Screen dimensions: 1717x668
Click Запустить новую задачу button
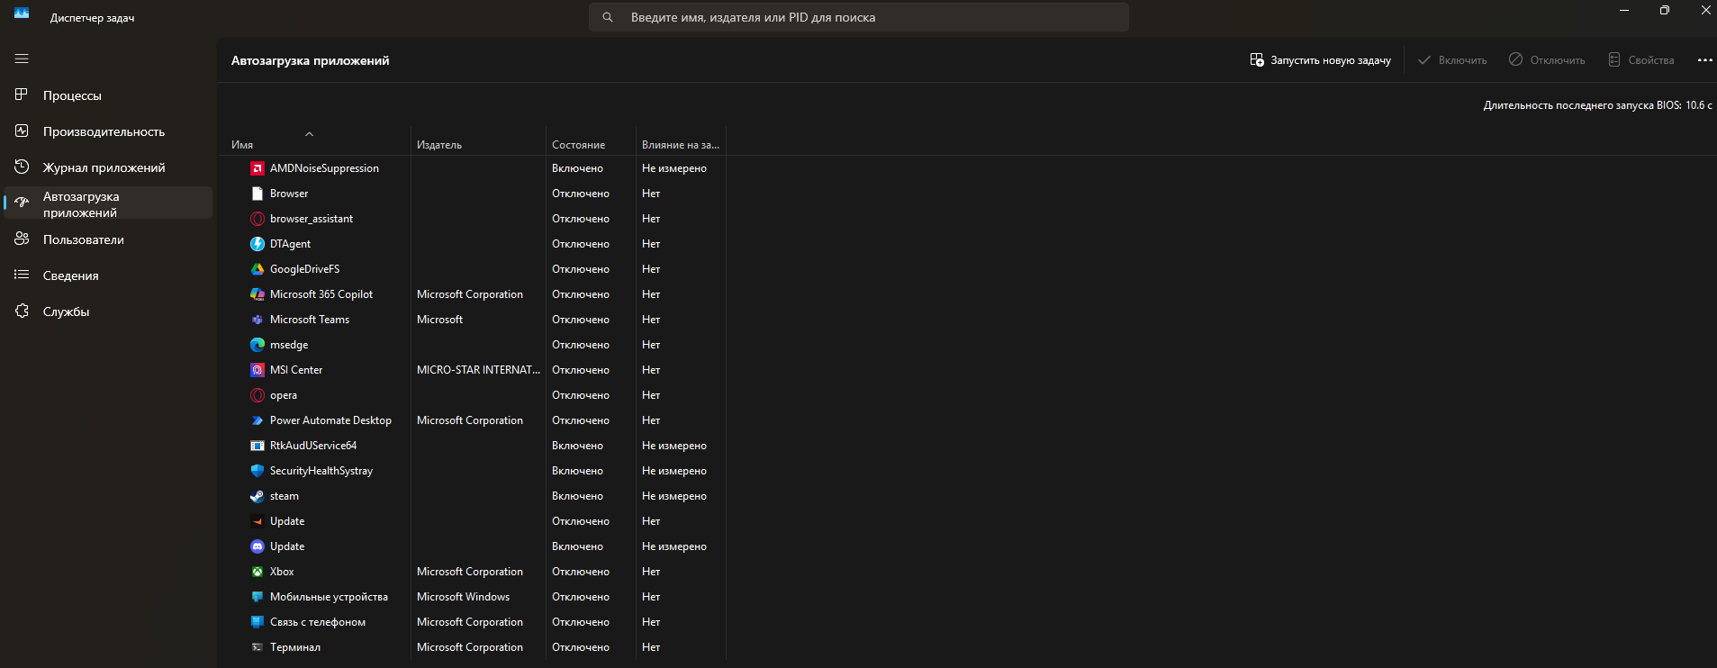click(x=1320, y=60)
